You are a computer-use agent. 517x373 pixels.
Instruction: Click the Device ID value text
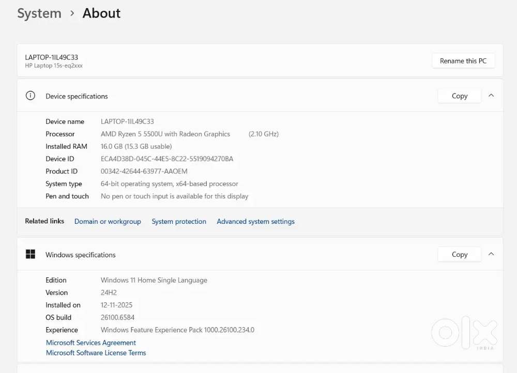167,159
